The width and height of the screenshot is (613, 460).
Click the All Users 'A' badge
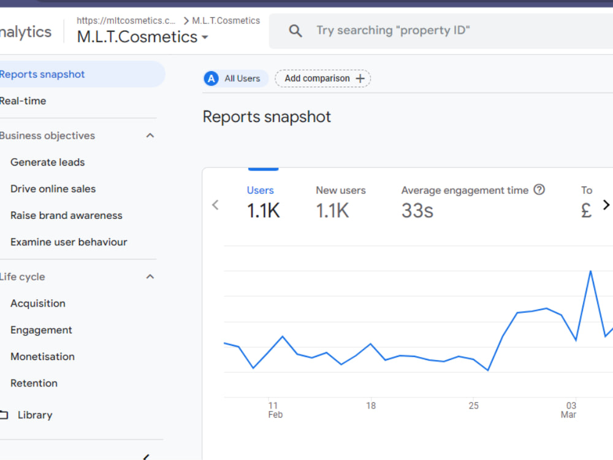(211, 79)
